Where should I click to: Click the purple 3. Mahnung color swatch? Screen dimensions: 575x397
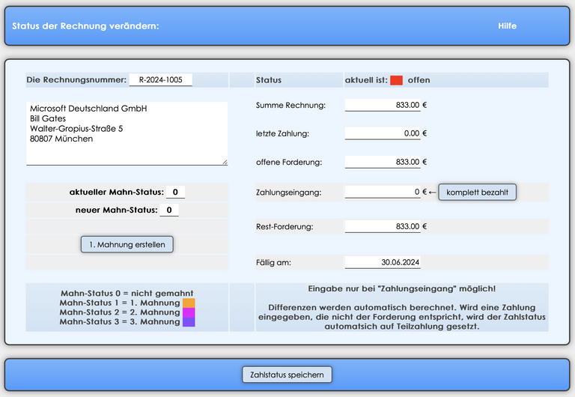tap(189, 322)
